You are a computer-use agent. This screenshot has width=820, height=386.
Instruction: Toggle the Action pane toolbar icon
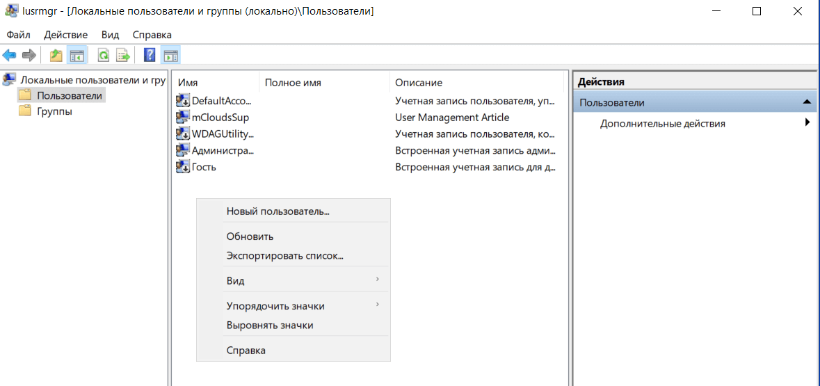point(170,55)
